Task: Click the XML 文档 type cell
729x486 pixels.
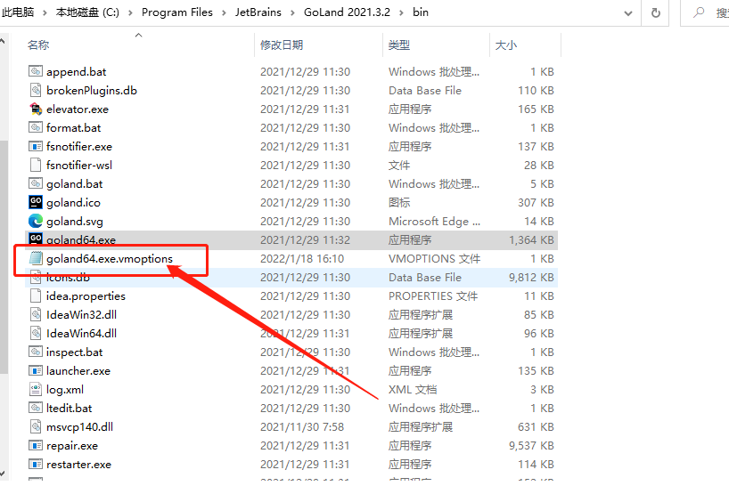Action: point(413,390)
